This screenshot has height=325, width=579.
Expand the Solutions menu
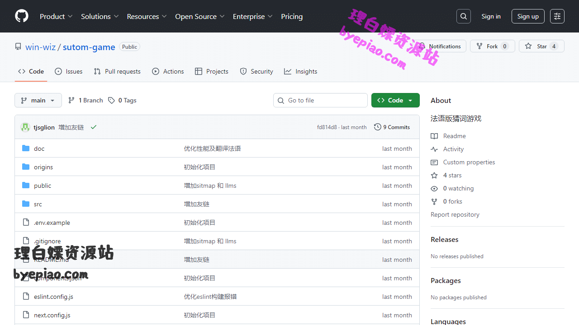100,16
